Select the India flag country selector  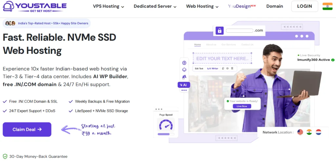(327, 6)
